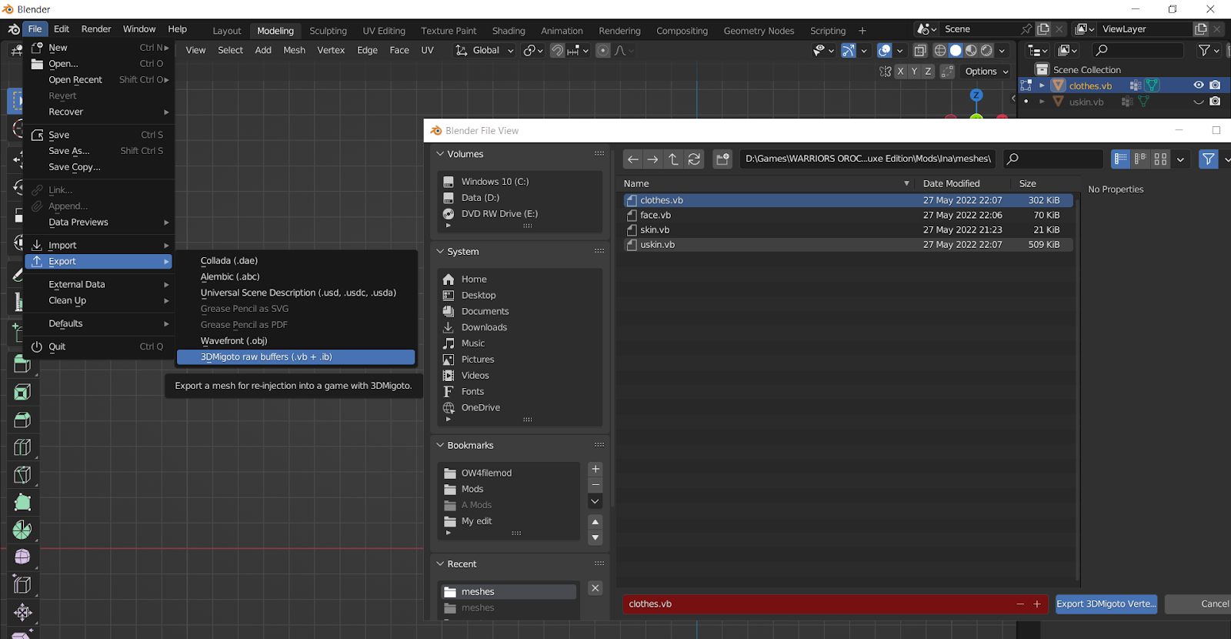Collapse the Recent panel

point(441,564)
